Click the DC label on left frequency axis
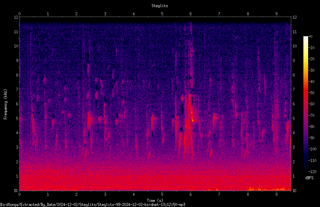This screenshot has width=320, height=207. coord(16,190)
